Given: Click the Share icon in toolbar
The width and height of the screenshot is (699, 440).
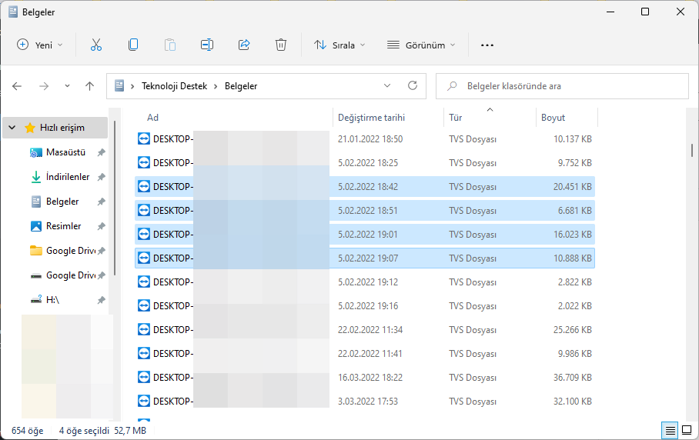Looking at the screenshot, I should 244,45.
